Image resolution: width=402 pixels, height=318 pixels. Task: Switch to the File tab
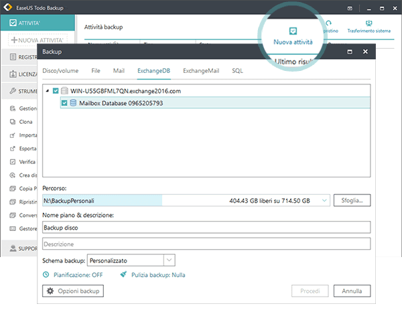click(x=96, y=71)
